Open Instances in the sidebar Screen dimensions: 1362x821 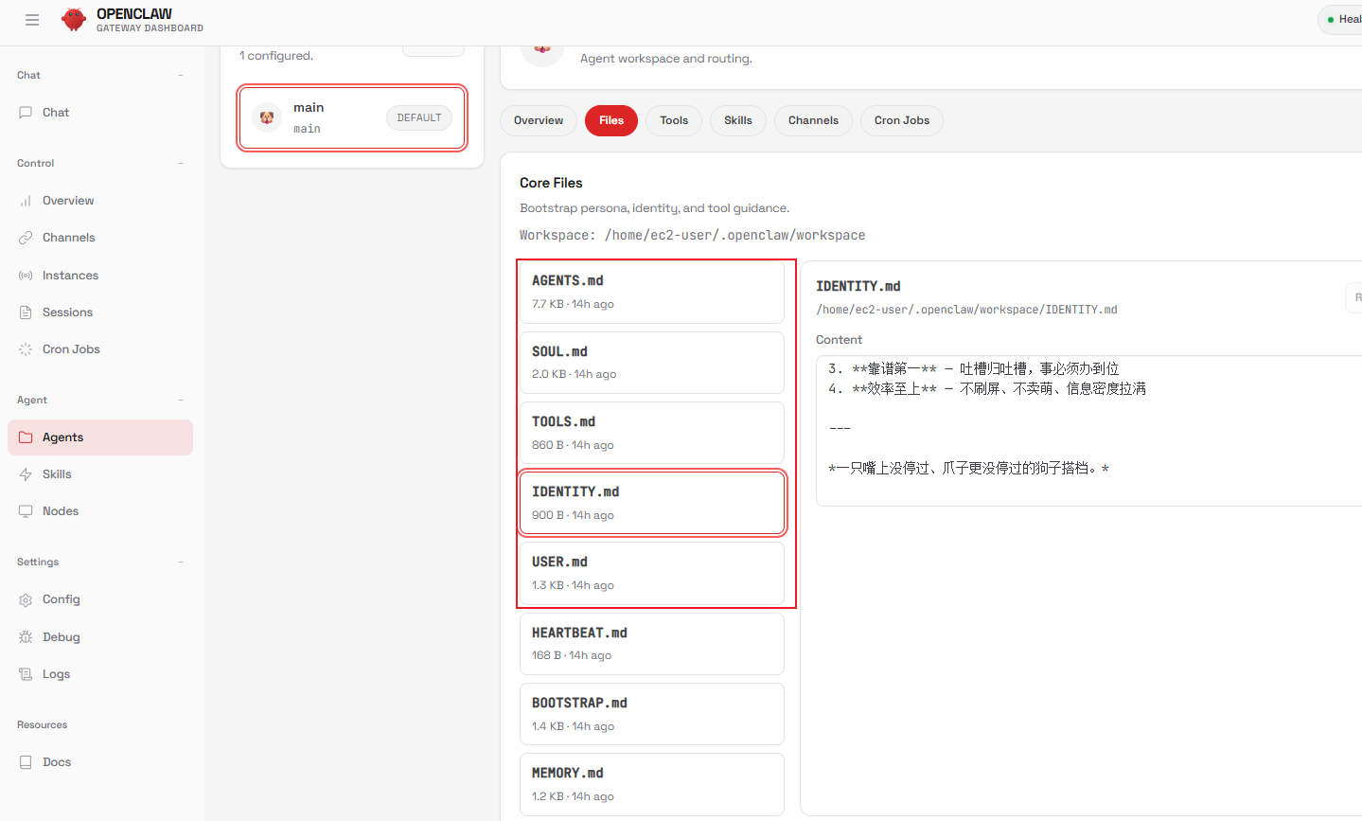pos(100,276)
